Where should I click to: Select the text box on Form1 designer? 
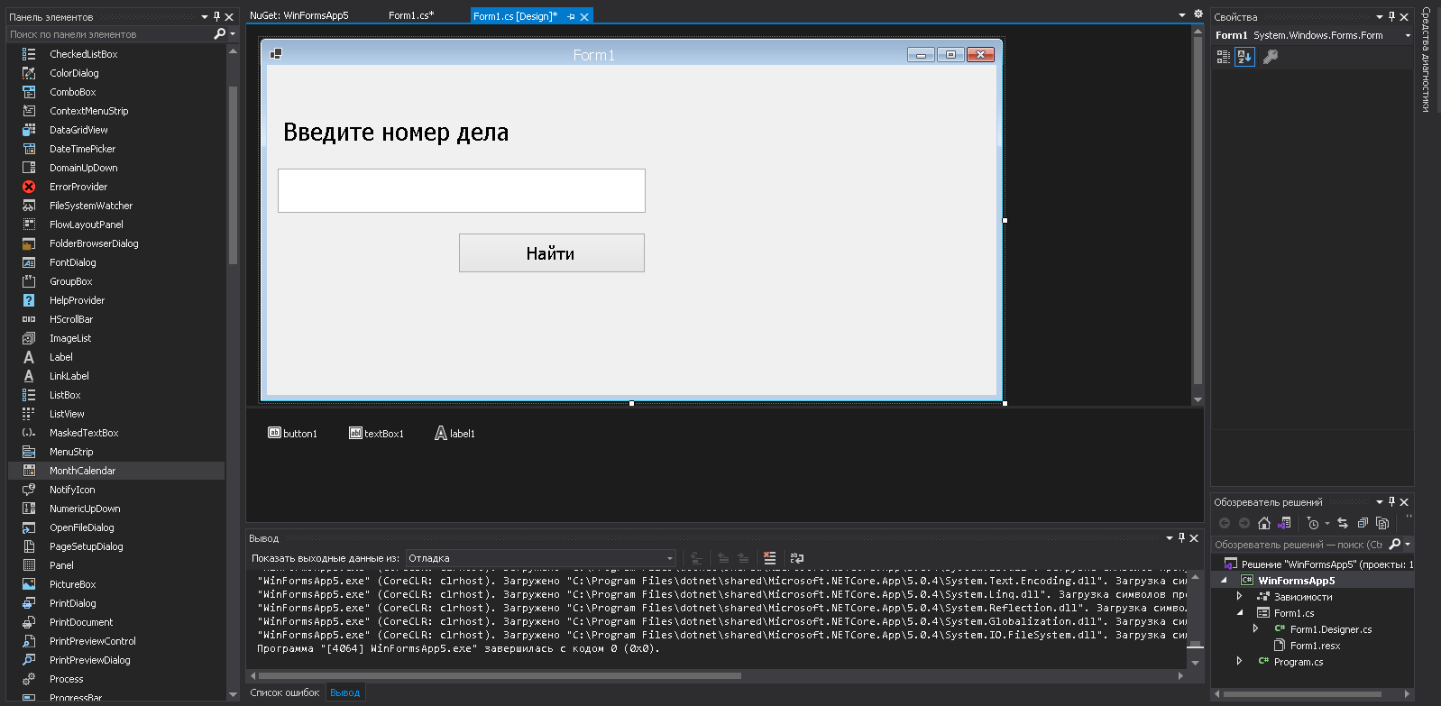[x=462, y=190]
